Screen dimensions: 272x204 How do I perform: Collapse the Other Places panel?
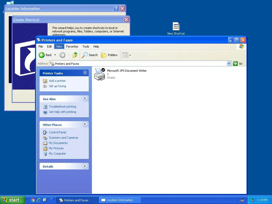(85, 124)
